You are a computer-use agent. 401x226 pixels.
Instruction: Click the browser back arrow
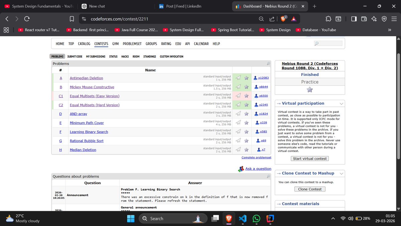pos(7,19)
